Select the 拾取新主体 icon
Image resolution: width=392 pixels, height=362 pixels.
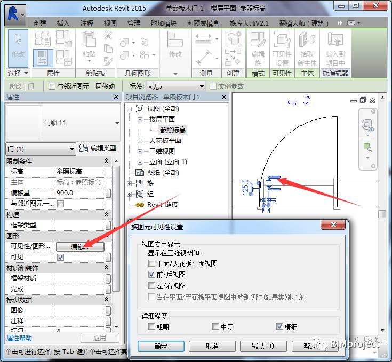click(307, 49)
